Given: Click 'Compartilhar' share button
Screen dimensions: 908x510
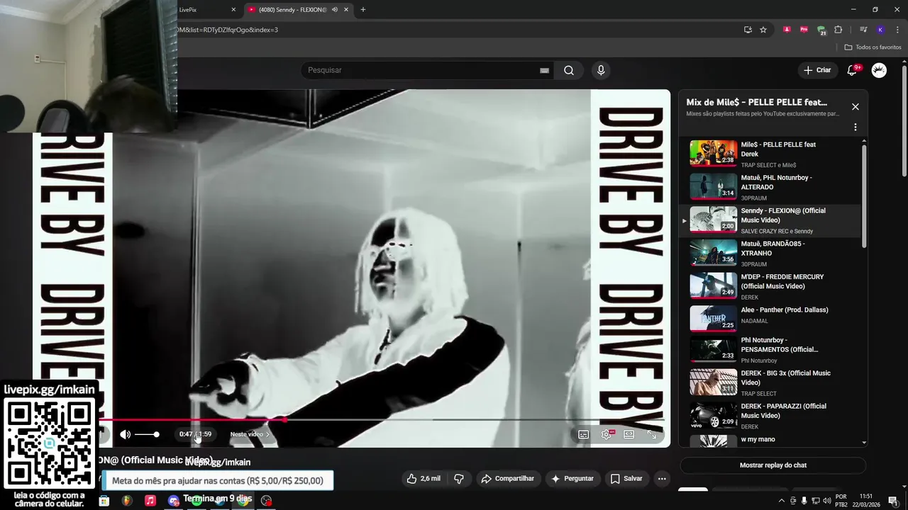Looking at the screenshot, I should 507,479.
